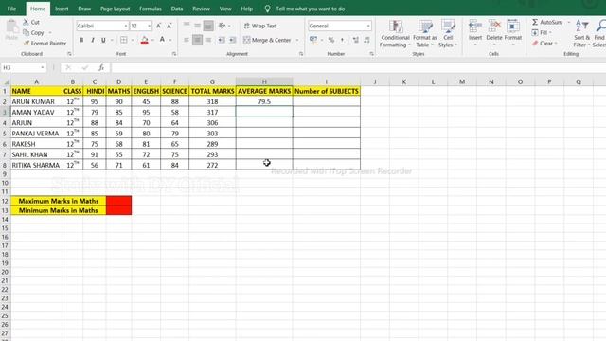Apply Percent Style format
This screenshot has height=341, width=606.
[x=331, y=40]
